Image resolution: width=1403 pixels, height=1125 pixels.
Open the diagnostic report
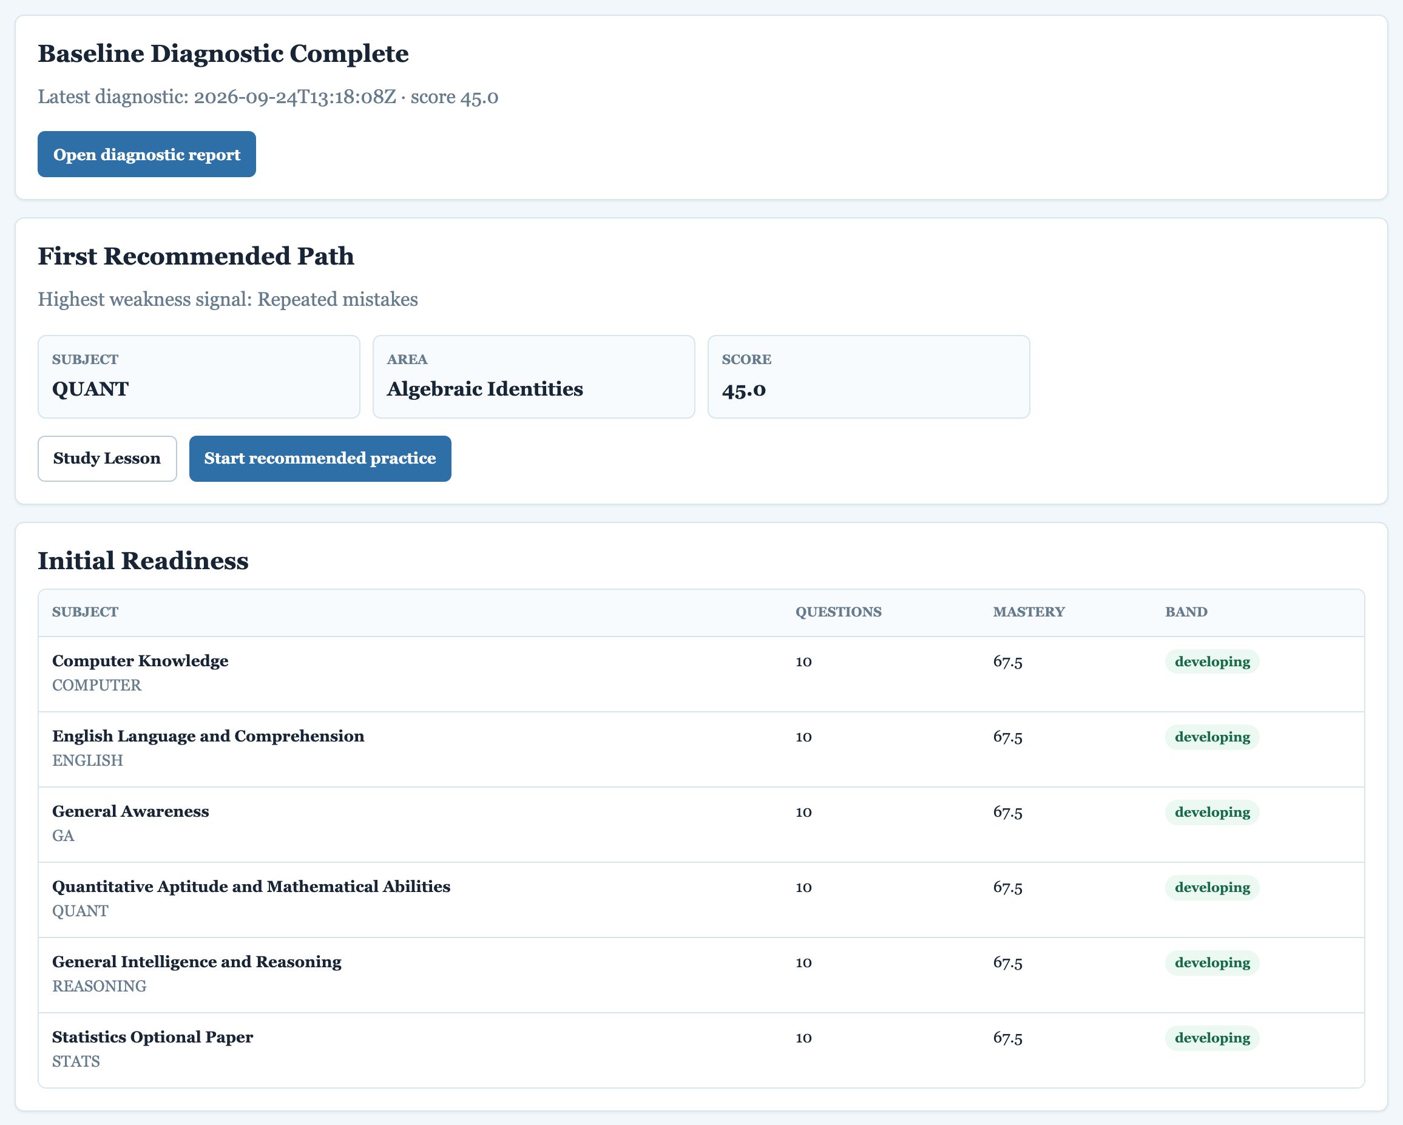[x=146, y=154]
